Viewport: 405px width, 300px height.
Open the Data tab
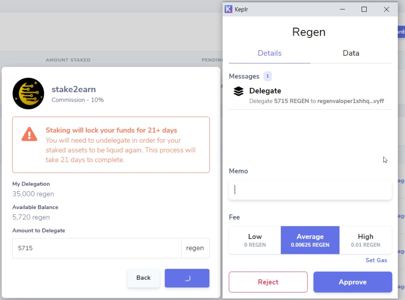point(351,53)
